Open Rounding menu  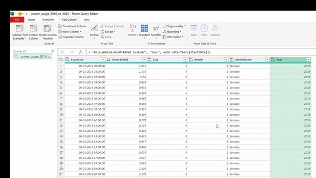point(172,32)
